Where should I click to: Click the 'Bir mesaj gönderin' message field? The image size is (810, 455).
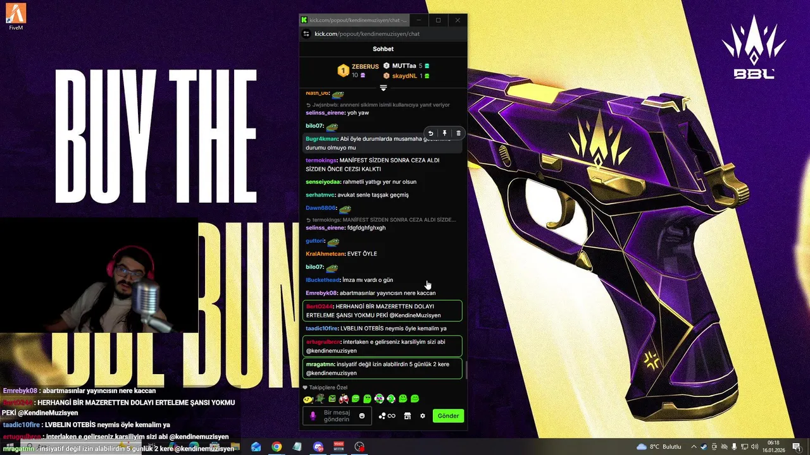pos(337,416)
